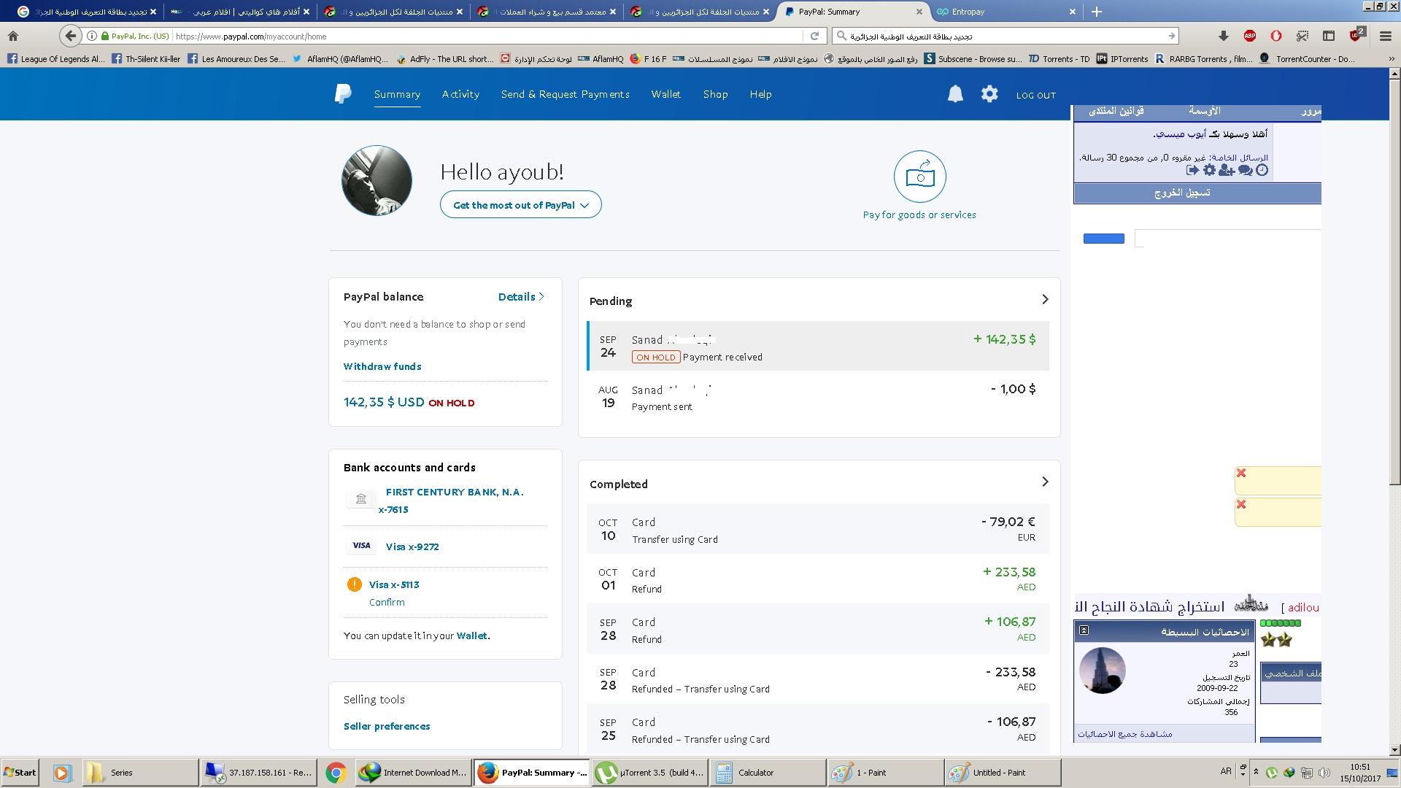Click the first red X in forum sidebar
The width and height of the screenshot is (1401, 788).
point(1241,474)
